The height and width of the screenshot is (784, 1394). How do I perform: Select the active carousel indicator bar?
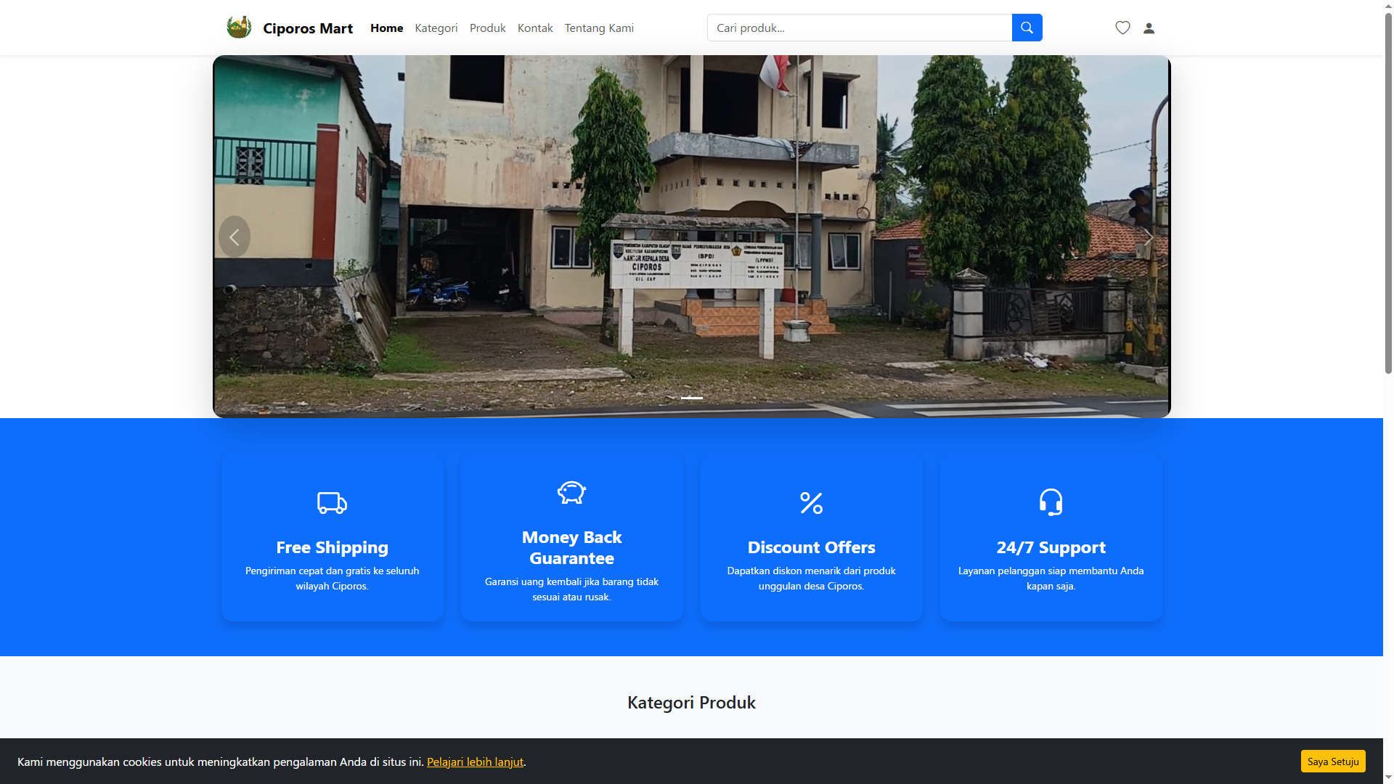(691, 398)
